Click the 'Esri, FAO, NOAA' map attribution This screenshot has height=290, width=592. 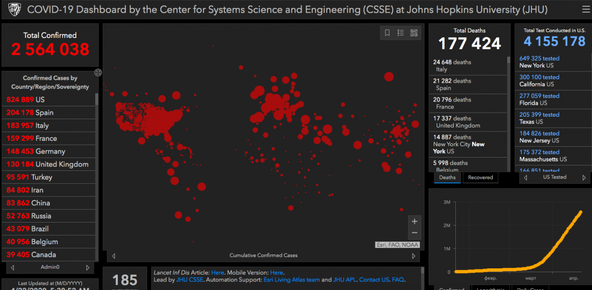(398, 245)
